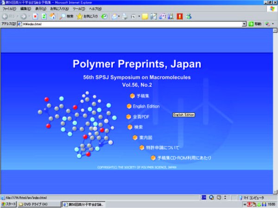Click the yellow note toolbar icon
This screenshot has width=278, height=208.
tap(145, 17)
